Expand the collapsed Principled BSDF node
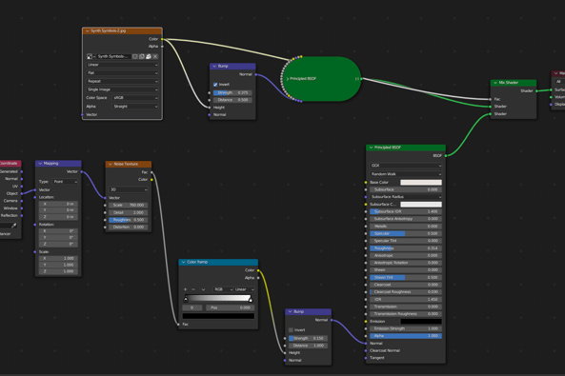This screenshot has height=376, width=565. click(x=287, y=78)
